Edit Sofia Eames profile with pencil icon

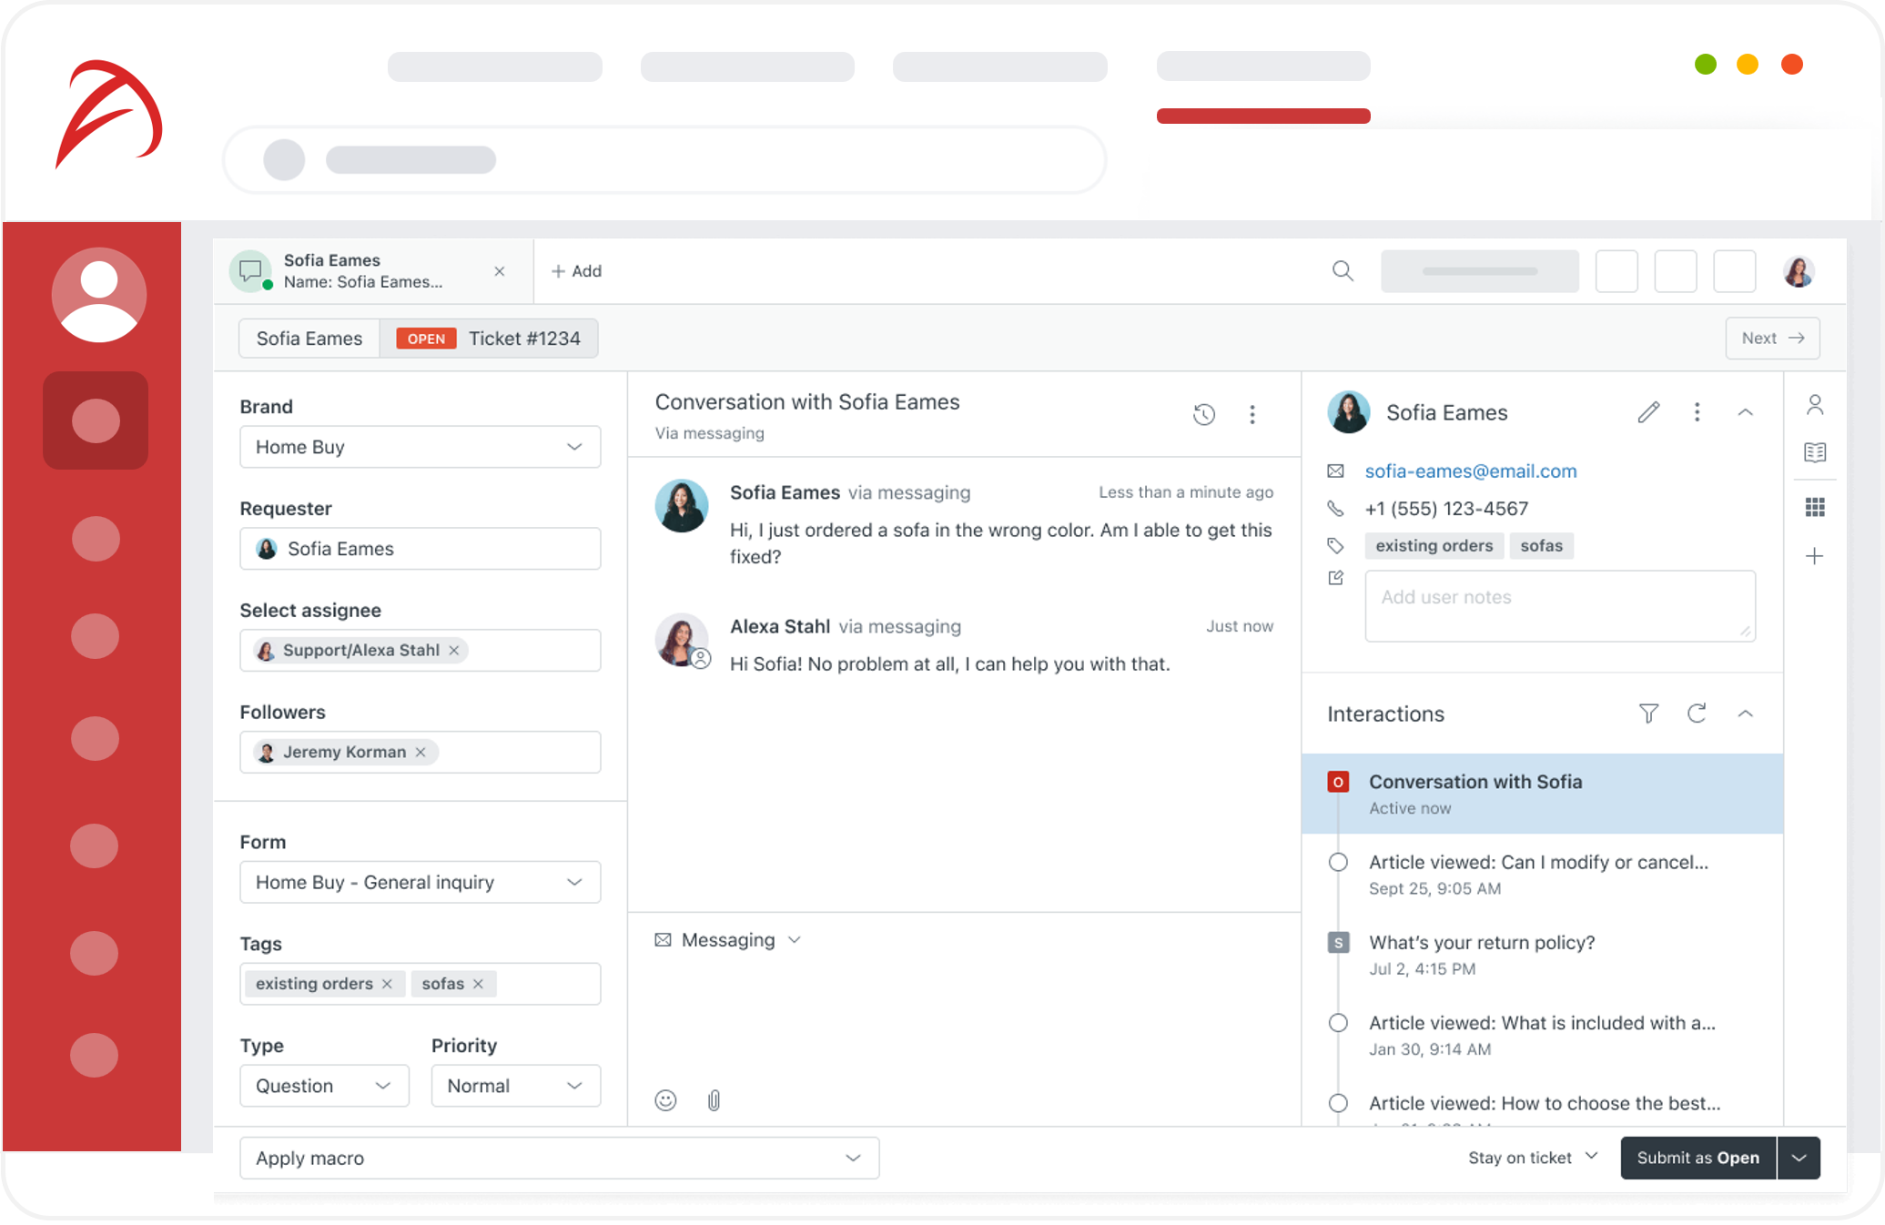[x=1648, y=412]
